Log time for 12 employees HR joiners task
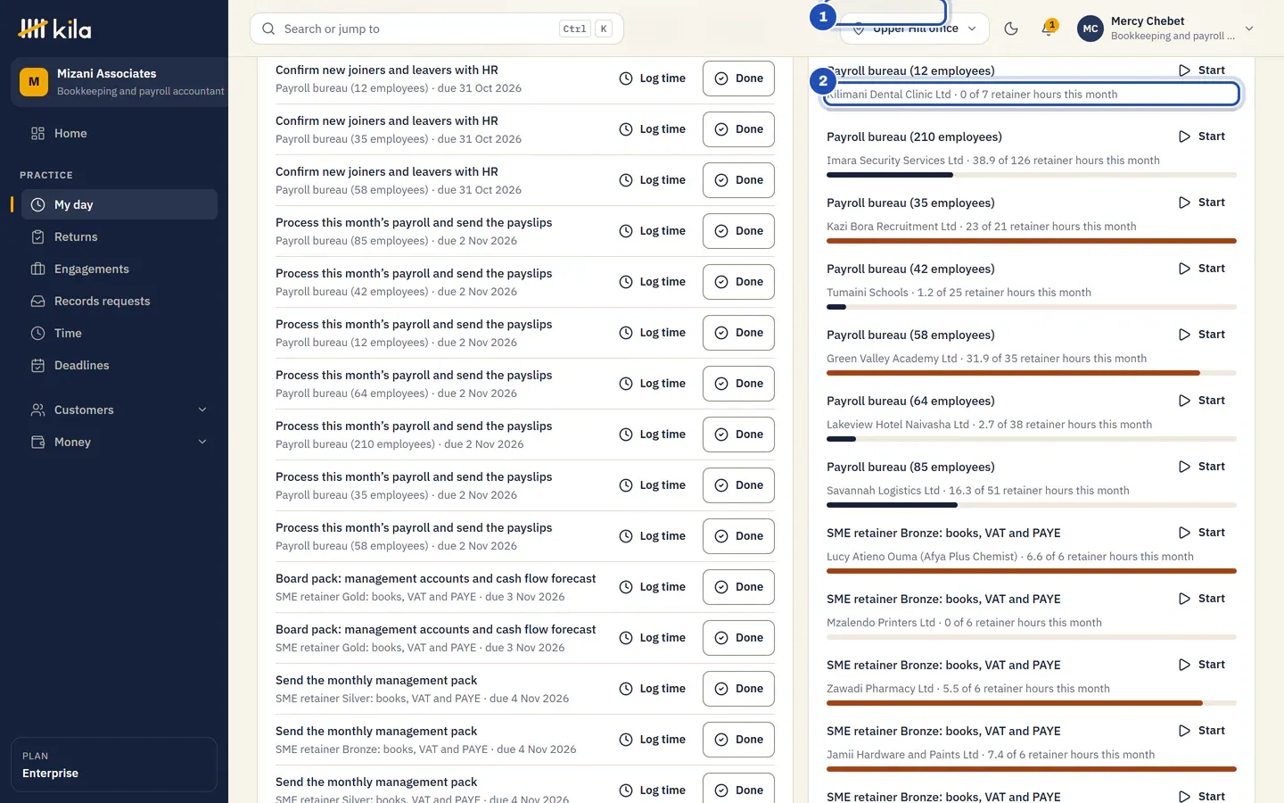This screenshot has height=803, width=1284. 653,79
